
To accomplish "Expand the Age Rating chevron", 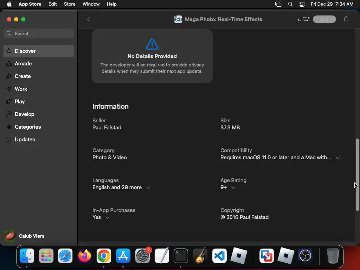I will point(233,188).
